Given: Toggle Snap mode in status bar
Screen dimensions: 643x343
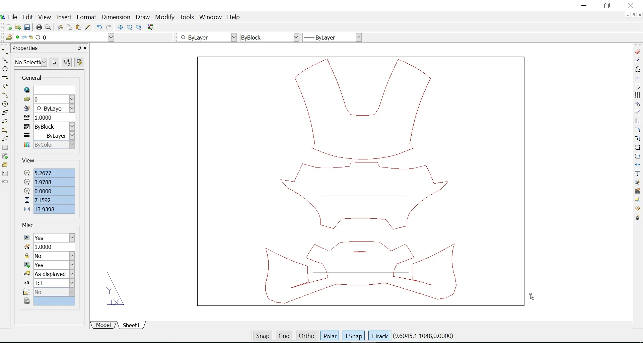Looking at the screenshot, I should tap(263, 336).
